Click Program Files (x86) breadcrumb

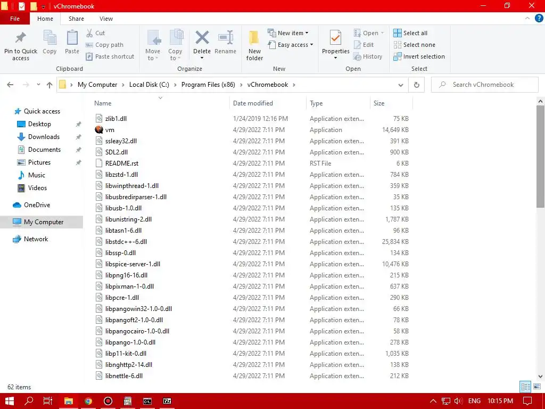point(208,85)
